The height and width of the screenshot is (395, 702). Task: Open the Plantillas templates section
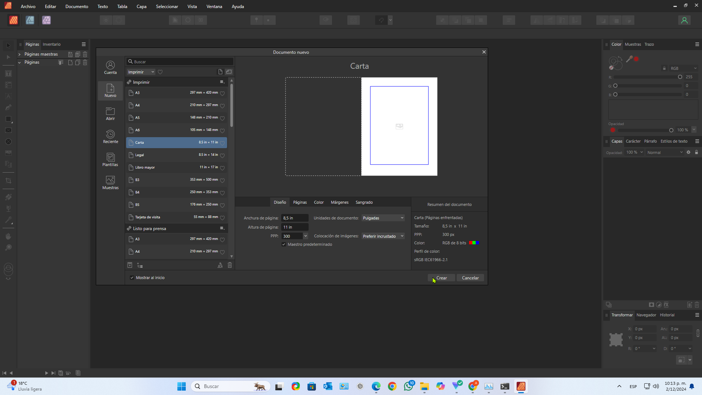pyautogui.click(x=110, y=160)
